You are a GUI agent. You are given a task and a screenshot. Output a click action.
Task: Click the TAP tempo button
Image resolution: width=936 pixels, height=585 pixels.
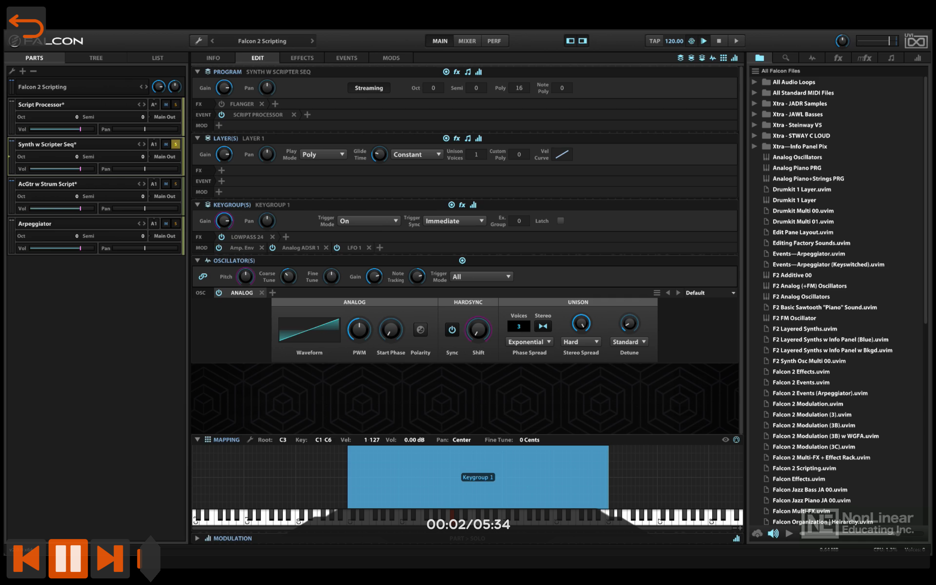click(654, 41)
